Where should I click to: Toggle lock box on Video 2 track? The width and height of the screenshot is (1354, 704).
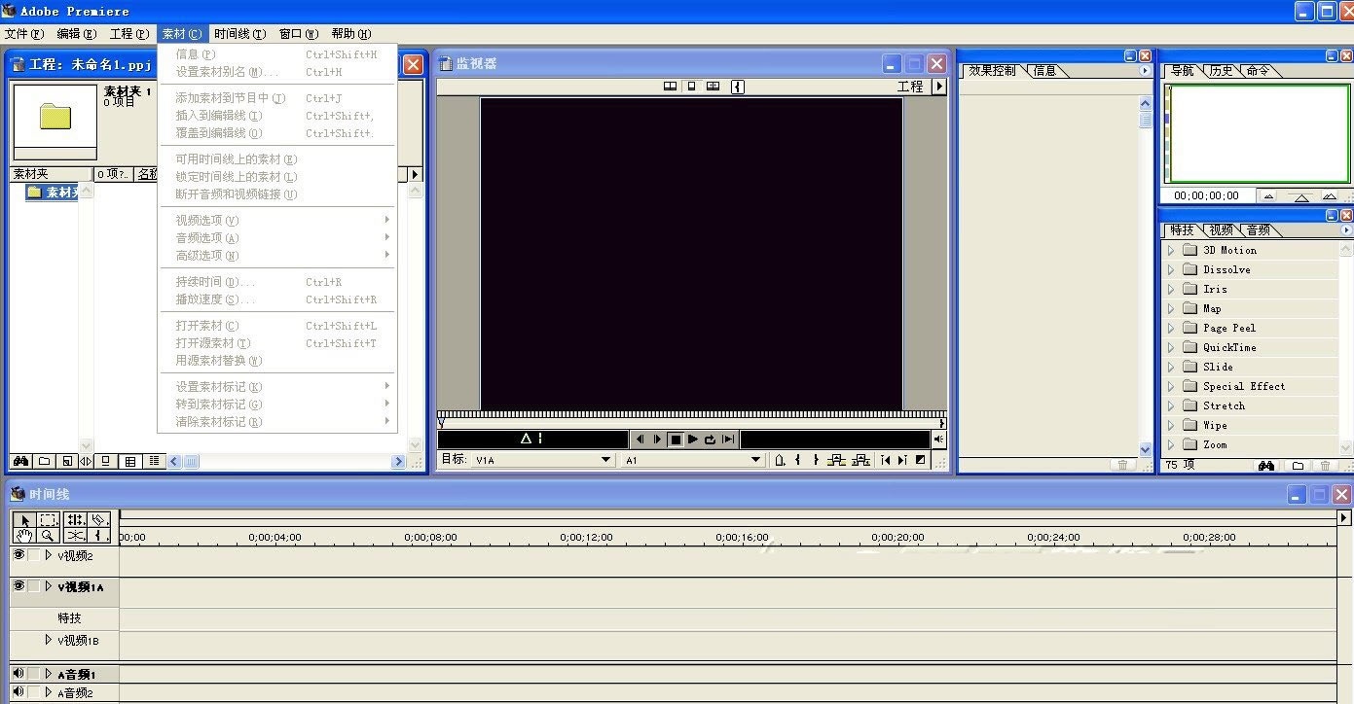coord(34,554)
